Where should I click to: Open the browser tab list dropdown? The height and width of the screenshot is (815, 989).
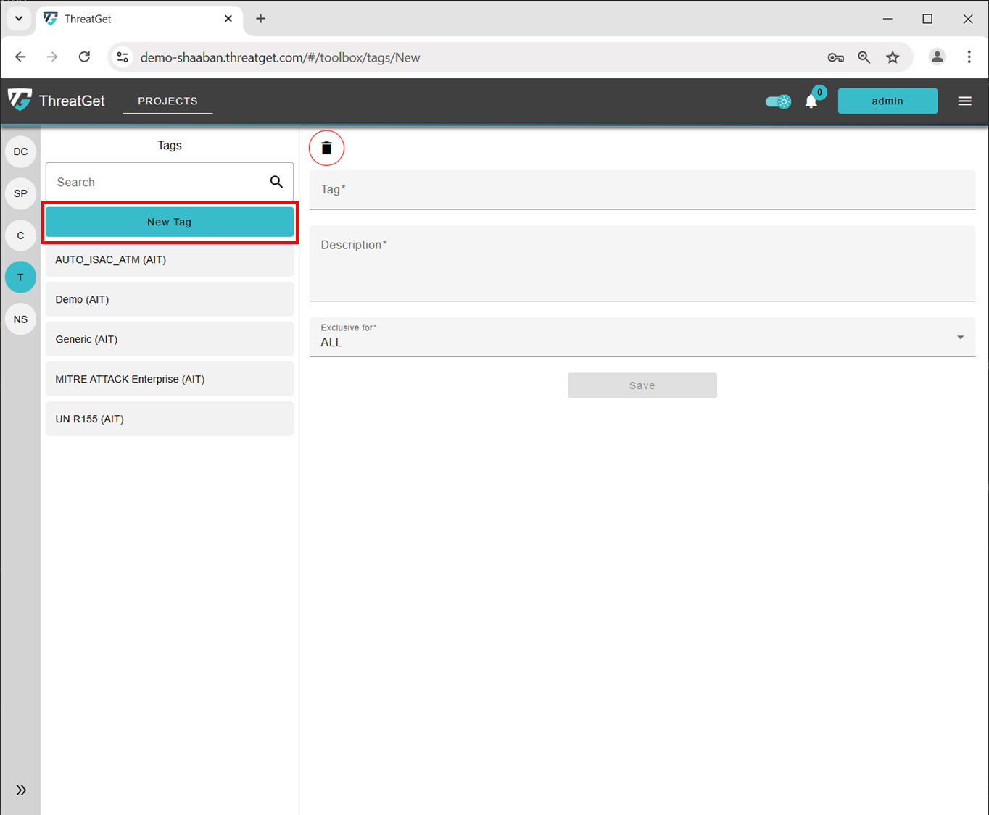(x=19, y=19)
